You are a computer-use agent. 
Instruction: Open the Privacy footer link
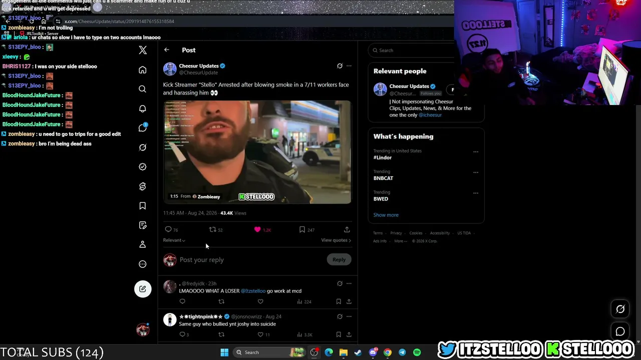[x=396, y=233]
